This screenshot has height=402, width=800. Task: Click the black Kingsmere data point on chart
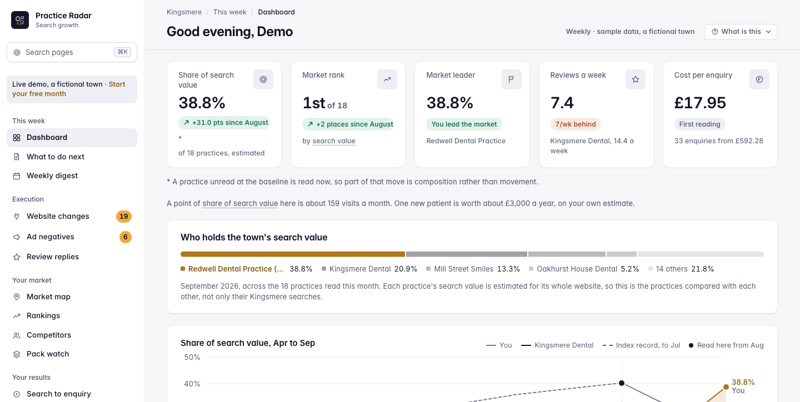point(622,383)
